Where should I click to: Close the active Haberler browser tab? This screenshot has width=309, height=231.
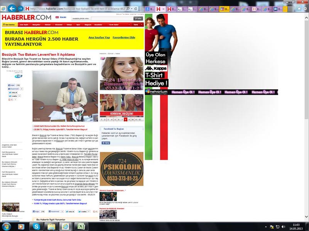(x=163, y=9)
